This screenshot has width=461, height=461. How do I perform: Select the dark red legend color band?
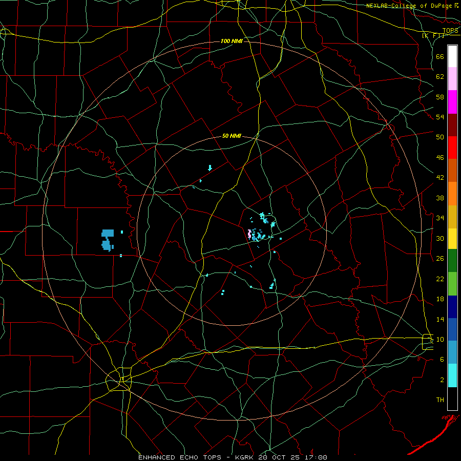[452, 124]
